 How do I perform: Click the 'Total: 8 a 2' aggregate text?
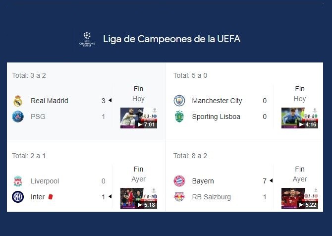190,156
